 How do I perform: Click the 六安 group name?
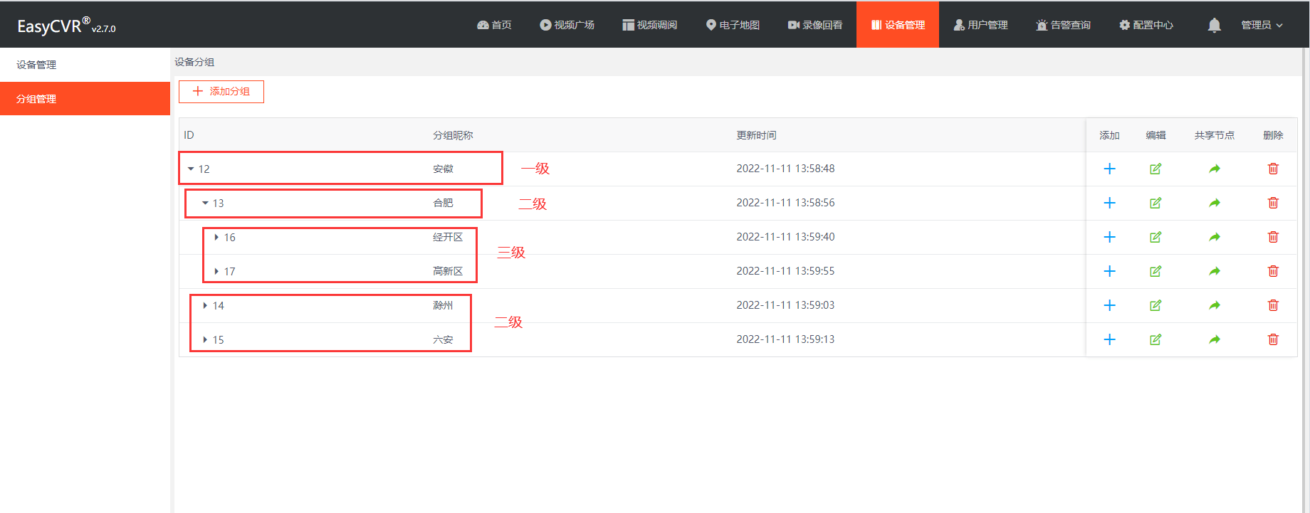coord(443,339)
